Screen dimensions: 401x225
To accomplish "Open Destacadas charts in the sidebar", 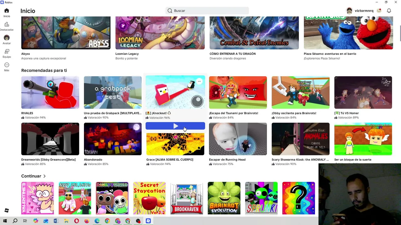I will pos(7,24).
